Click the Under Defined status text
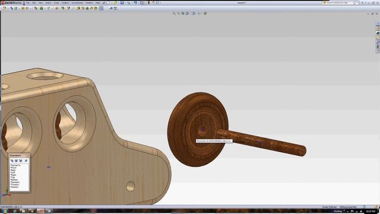The height and width of the screenshot is (214, 380). tap(330, 207)
